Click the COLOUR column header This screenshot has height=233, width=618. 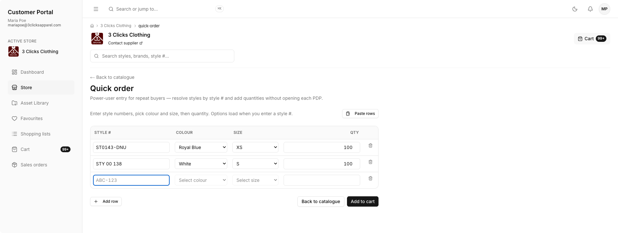[184, 133]
